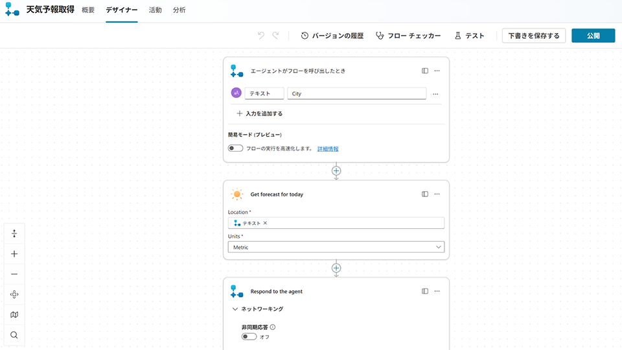Click the agent flow logo icon
This screenshot has width=622, height=350.
[x=12, y=10]
